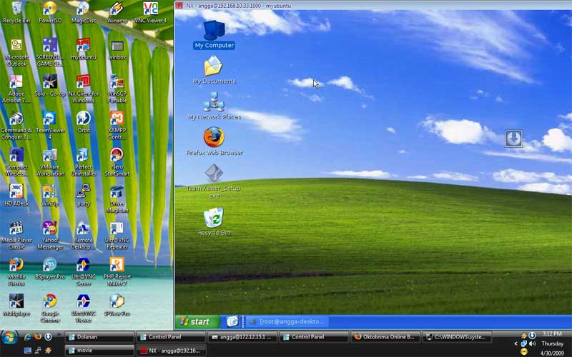Switch to Dolanan taskbar window
572x357 pixels.
[99, 337]
